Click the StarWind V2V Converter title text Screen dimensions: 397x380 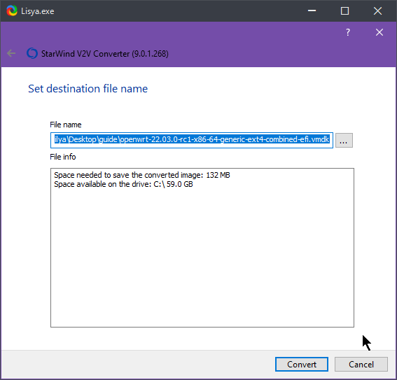pos(105,54)
